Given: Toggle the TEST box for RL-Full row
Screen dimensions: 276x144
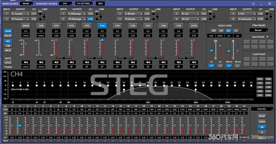Looking at the screenshot, I should click(x=210, y=14).
